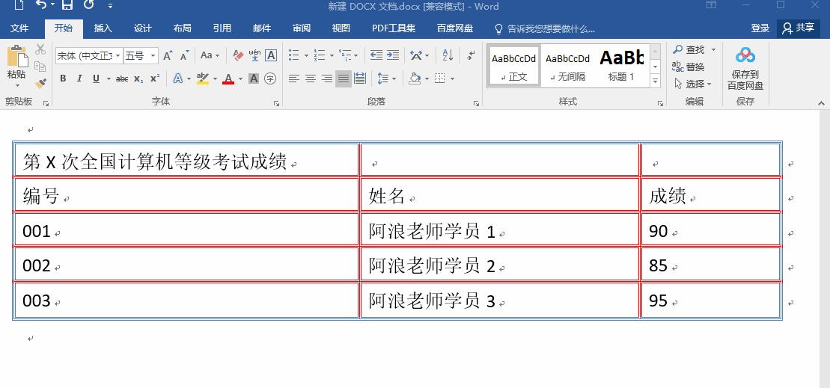Click the Copy icon

pyautogui.click(x=40, y=67)
